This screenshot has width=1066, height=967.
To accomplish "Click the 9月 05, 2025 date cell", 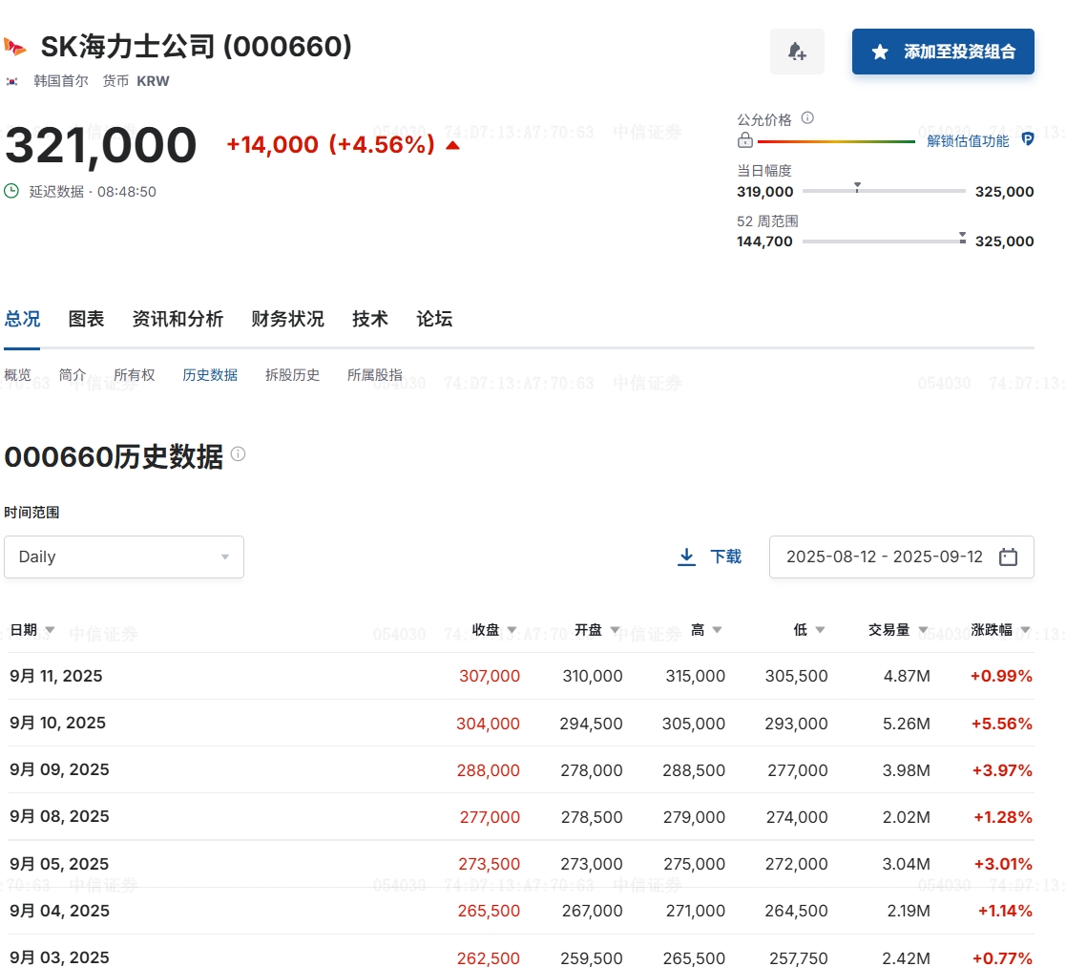I will pos(59,864).
